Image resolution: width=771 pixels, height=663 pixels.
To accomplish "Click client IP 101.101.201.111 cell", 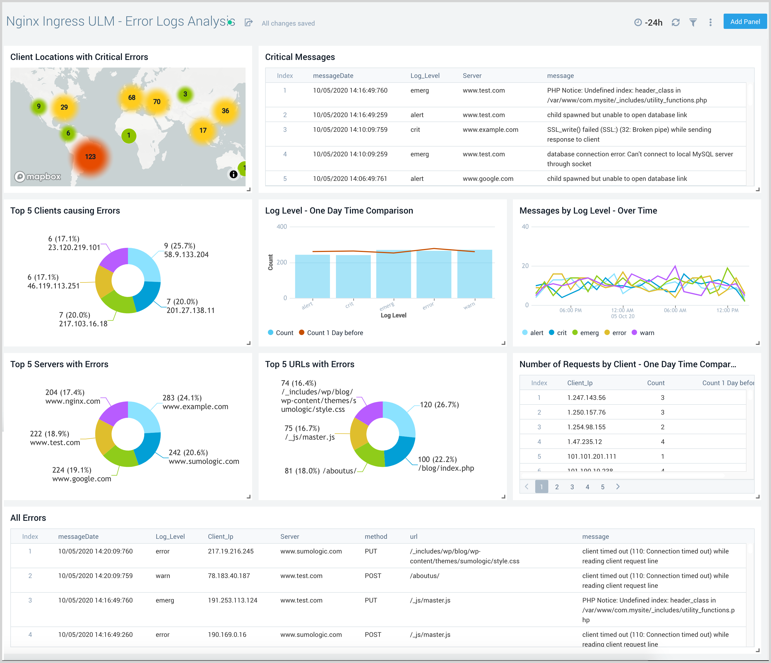I will (592, 457).
